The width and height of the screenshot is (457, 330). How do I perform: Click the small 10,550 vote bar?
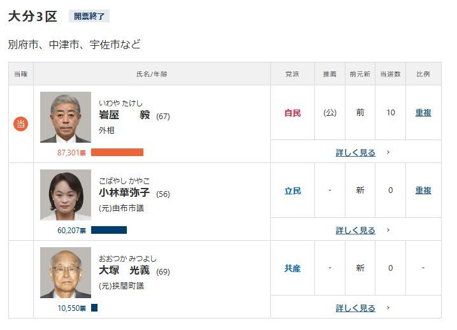click(x=94, y=308)
